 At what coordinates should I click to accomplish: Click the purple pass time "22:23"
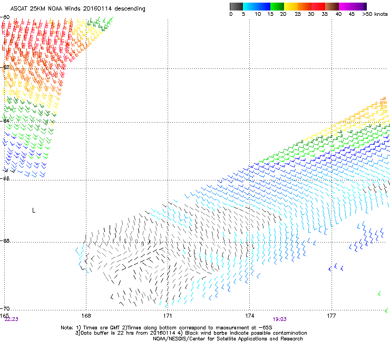12,319
